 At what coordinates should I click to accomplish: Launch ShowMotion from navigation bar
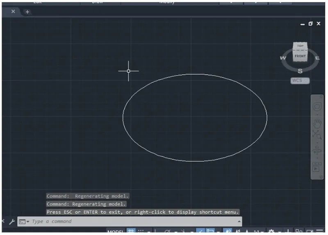pos(317,167)
